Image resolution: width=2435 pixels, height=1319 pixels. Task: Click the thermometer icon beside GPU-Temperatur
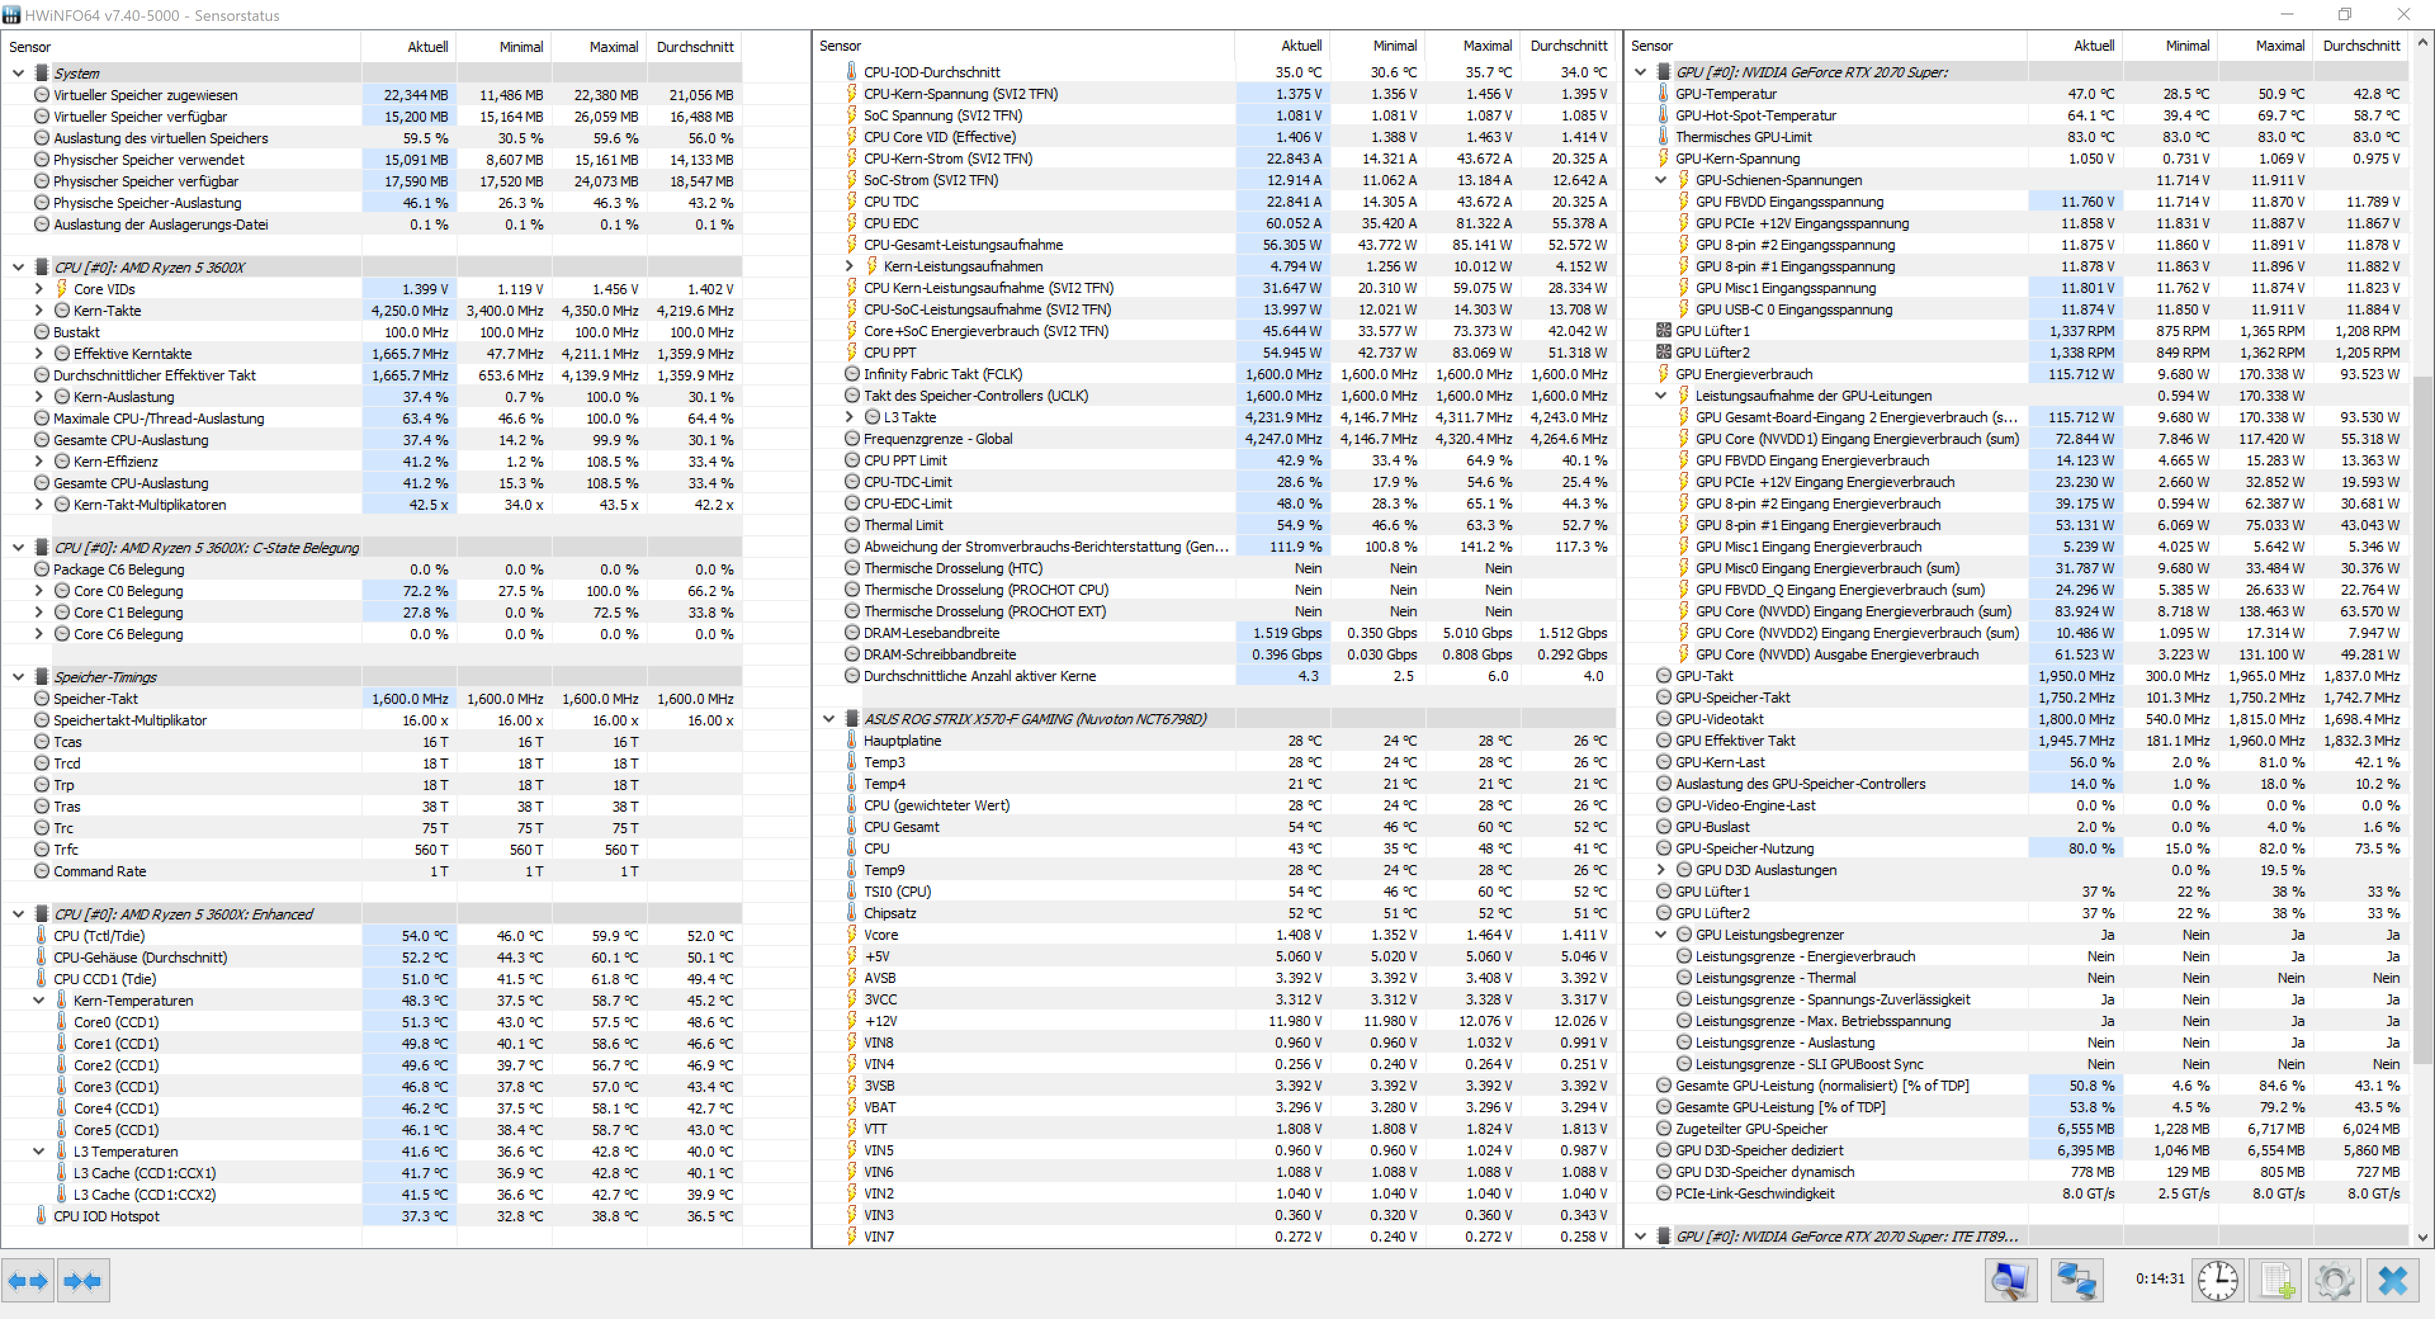tap(1664, 94)
